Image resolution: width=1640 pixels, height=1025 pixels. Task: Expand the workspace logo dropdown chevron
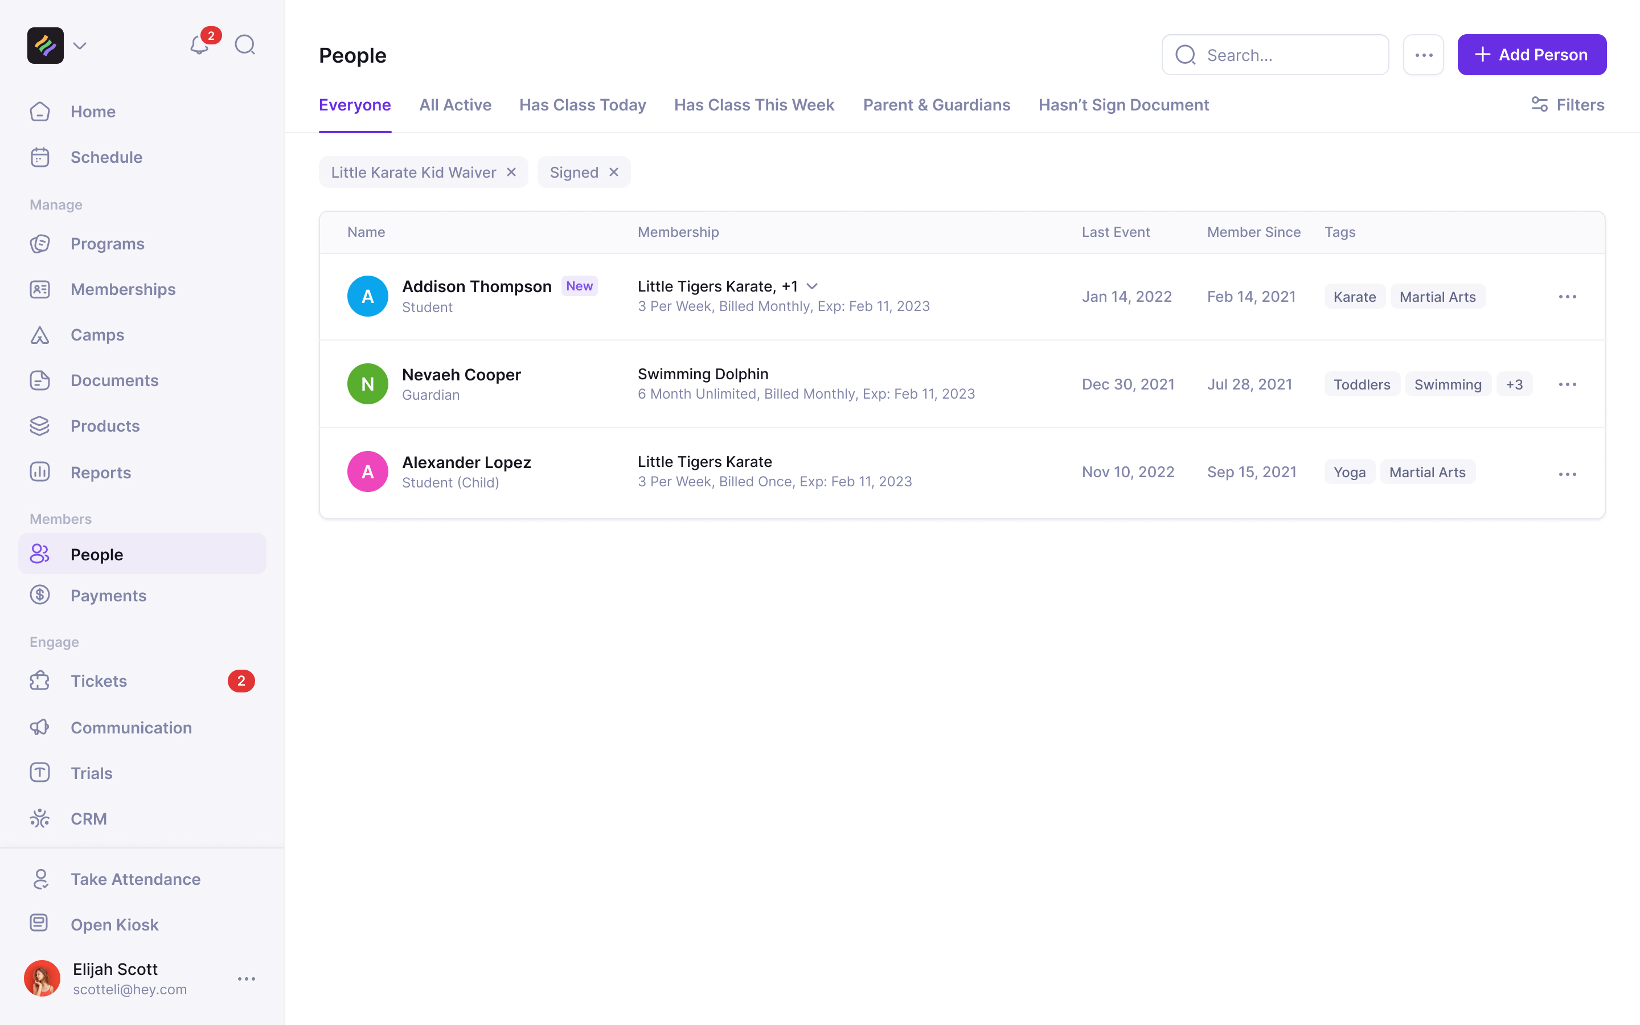point(80,46)
